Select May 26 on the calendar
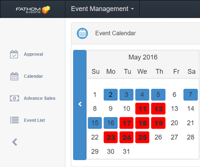This screenshot has width=200, height=167. click(158, 137)
